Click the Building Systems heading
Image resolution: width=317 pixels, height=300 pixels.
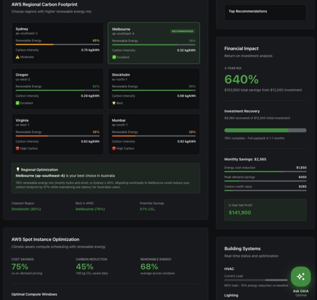(x=242, y=249)
